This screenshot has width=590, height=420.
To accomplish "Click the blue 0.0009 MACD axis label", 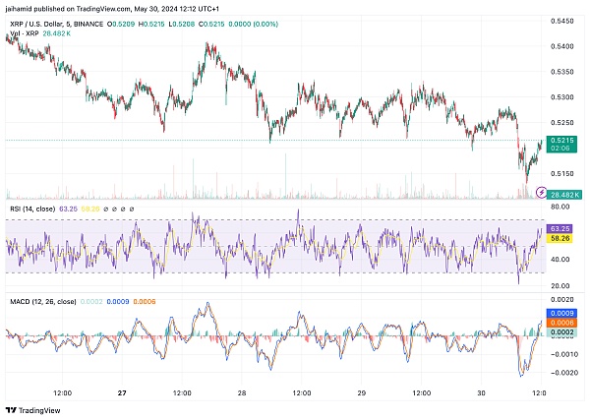I will tap(562, 312).
